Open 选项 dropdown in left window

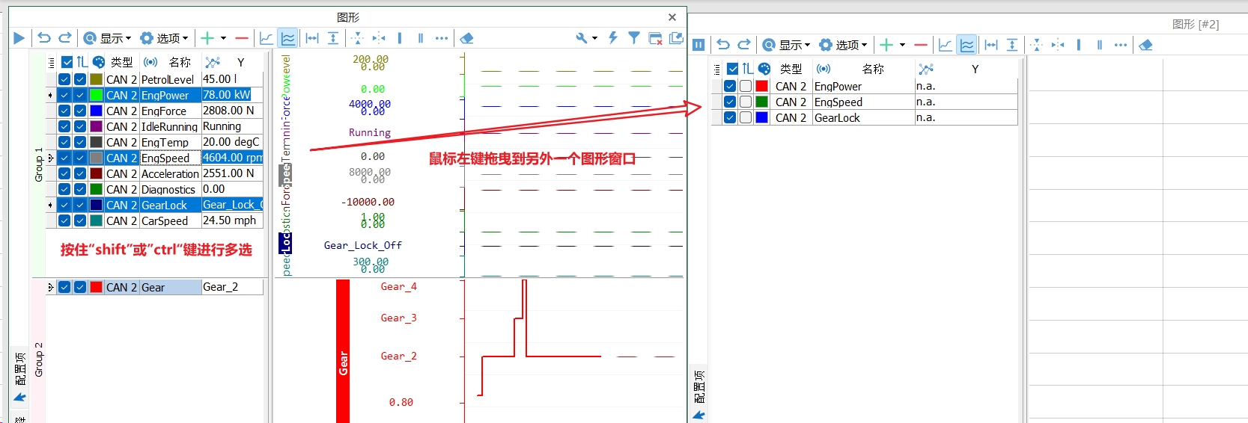[x=164, y=38]
